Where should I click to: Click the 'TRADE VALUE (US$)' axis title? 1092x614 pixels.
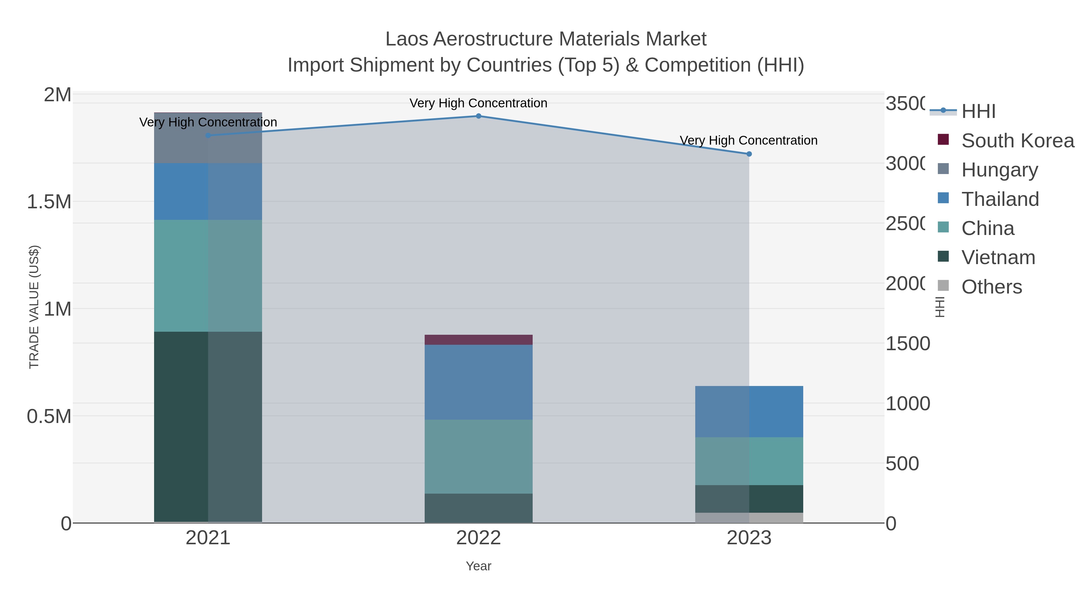34,307
